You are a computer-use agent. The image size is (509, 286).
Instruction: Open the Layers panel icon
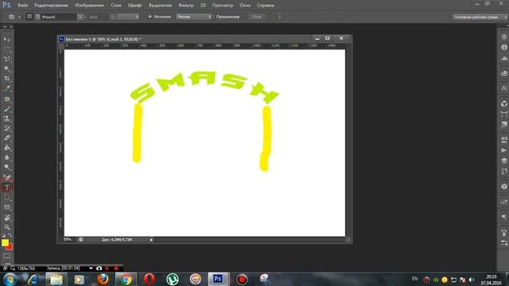(x=503, y=160)
